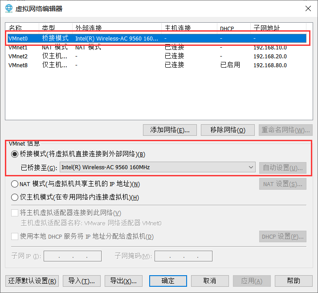The width and height of the screenshot is (318, 293).
Task: Open DHCP 设置 button
Action: pos(283,236)
